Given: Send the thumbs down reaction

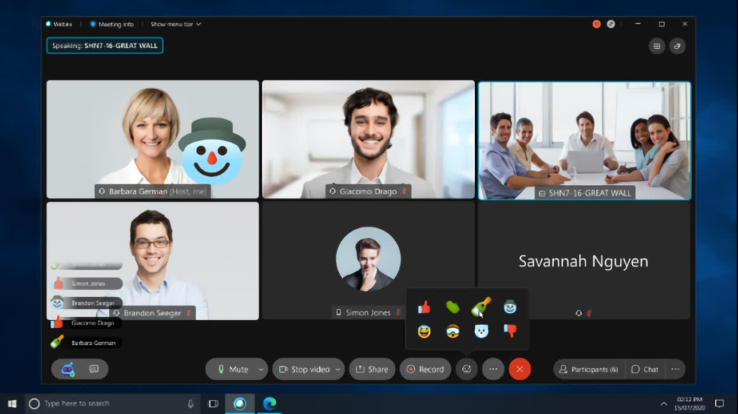Looking at the screenshot, I should 510,332.
